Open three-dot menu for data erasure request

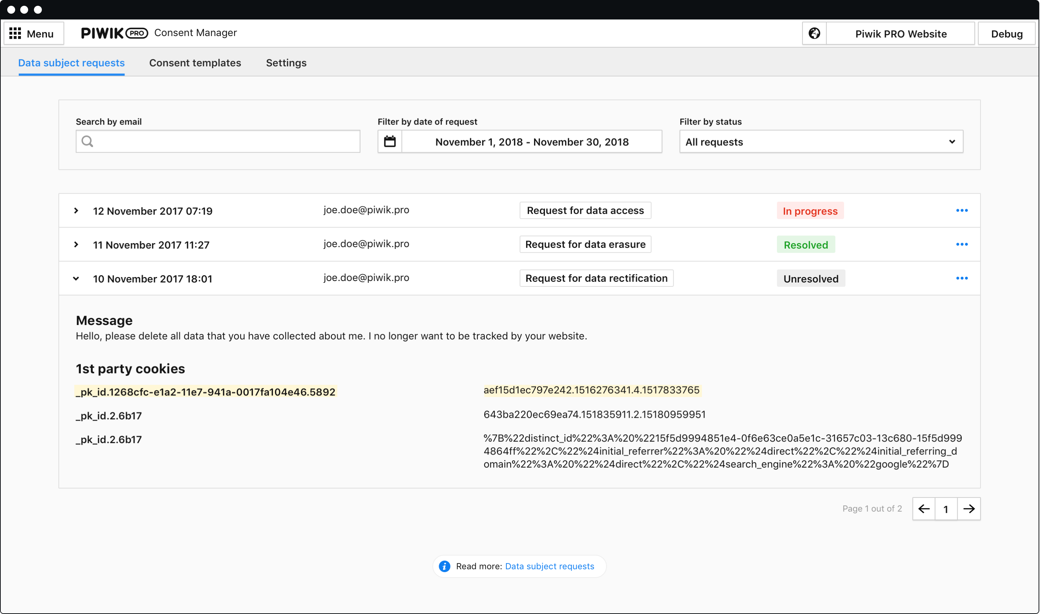pyautogui.click(x=961, y=245)
